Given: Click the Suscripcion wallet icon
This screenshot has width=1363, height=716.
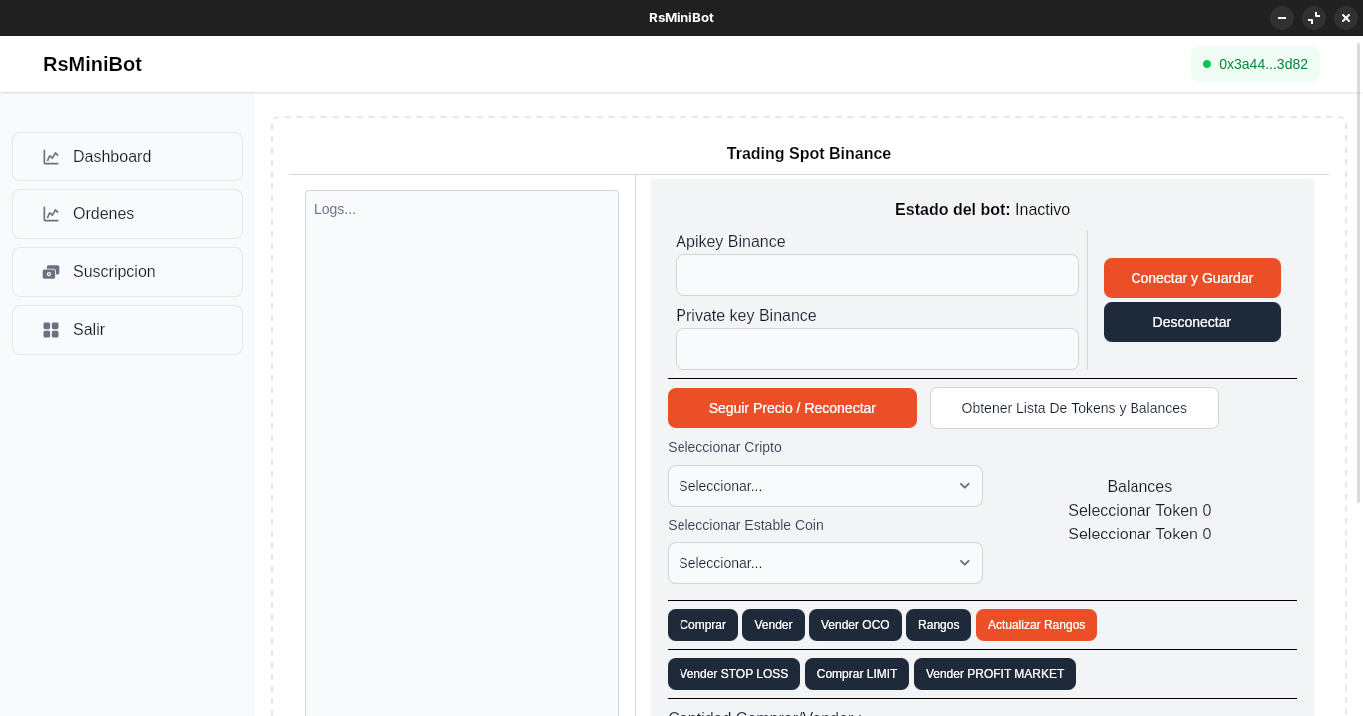Looking at the screenshot, I should click(51, 272).
